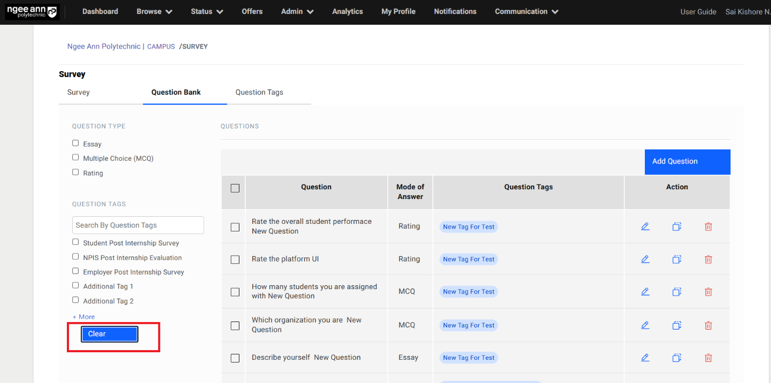Open the Analytics menu item

point(347,12)
